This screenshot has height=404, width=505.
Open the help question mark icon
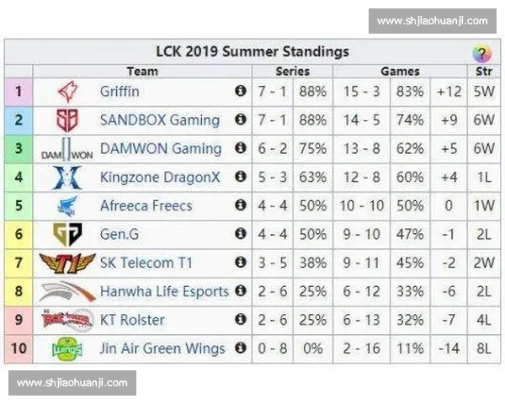482,54
